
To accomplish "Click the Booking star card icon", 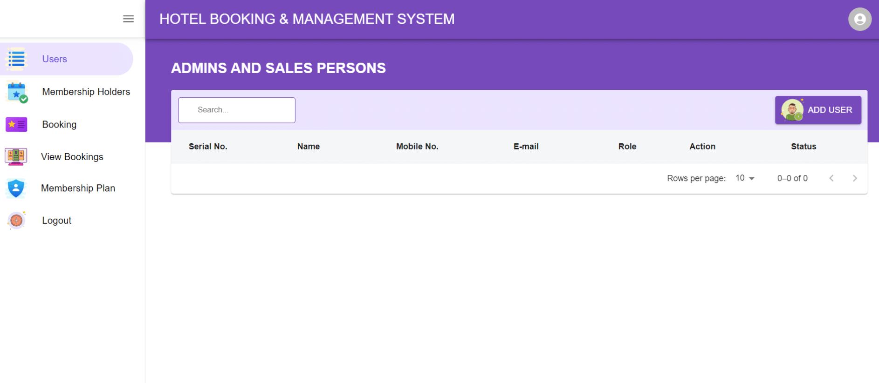I will (16, 124).
